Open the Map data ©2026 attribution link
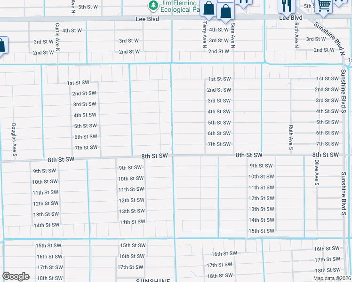Viewport: 352px width, 282px height. click(x=332, y=279)
